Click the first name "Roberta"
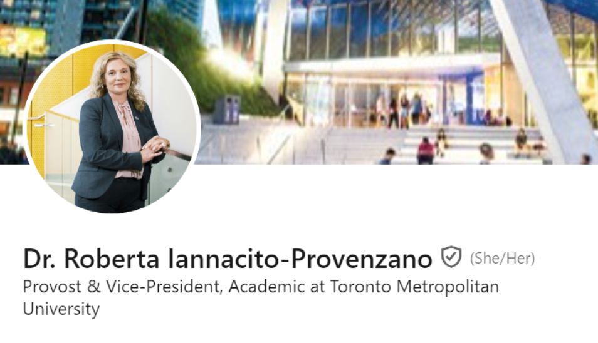Viewport: 598px width, 343px height. click(x=112, y=259)
